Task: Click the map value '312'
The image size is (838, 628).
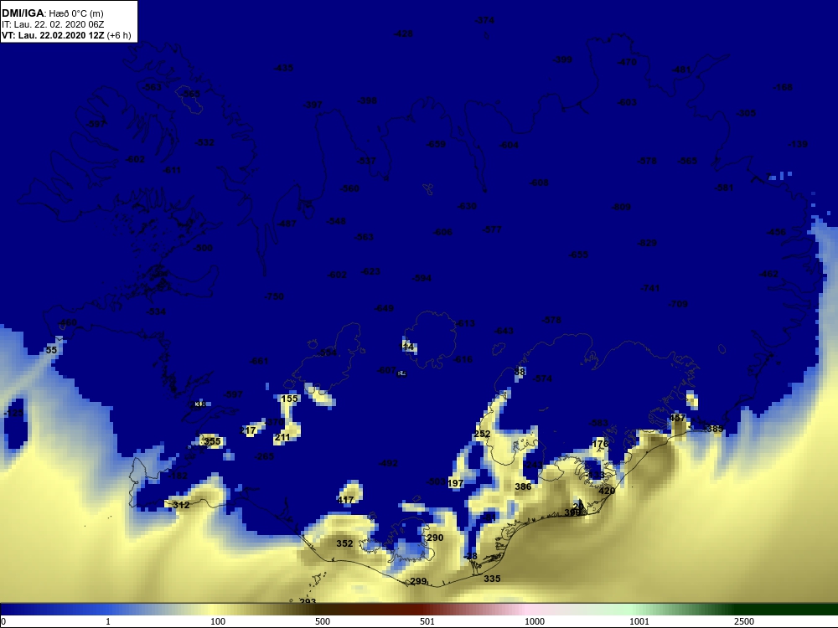Action: coord(181,505)
